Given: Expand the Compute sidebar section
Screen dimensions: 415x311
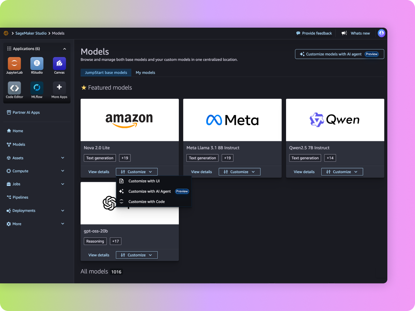Looking at the screenshot, I should point(63,171).
